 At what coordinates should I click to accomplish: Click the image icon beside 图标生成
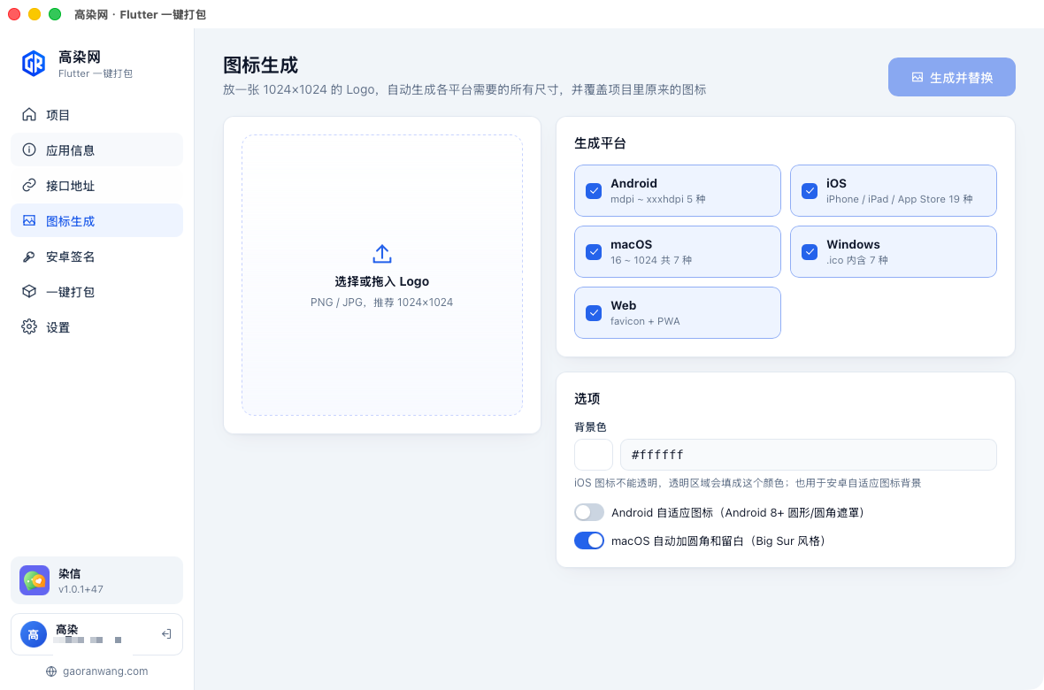[29, 220]
